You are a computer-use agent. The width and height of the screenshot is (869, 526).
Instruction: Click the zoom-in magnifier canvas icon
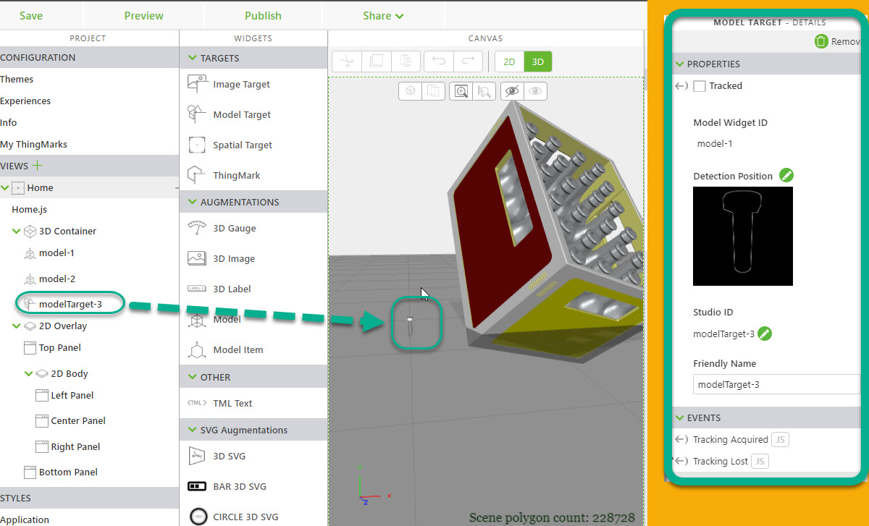point(461,91)
